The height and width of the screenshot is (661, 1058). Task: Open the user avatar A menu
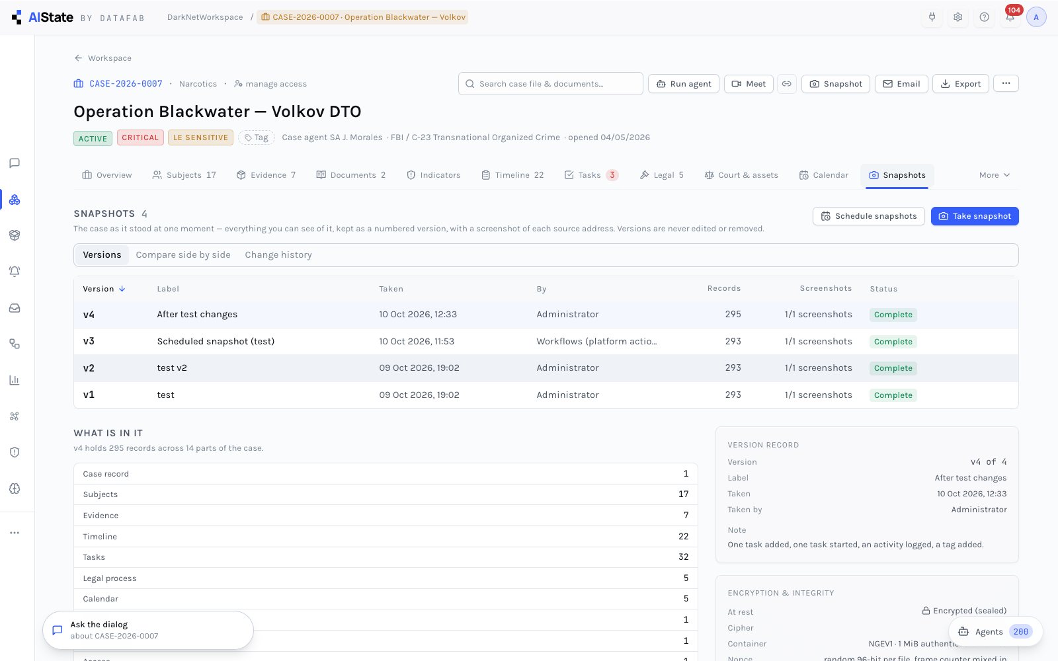(x=1036, y=17)
